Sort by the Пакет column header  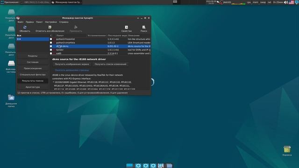coord(71,35)
